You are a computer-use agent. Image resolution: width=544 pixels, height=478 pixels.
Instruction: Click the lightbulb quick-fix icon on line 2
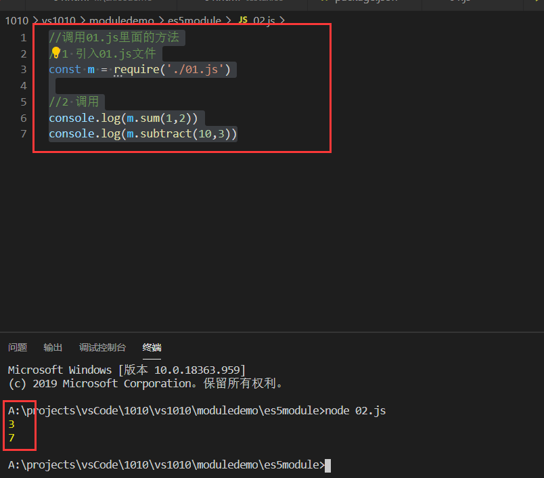pyautogui.click(x=55, y=53)
